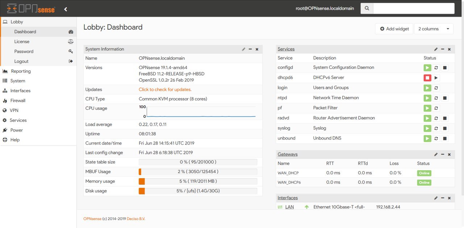Screen dimensions: 464x228
Task: Focus the top search input field
Action: point(414,8)
